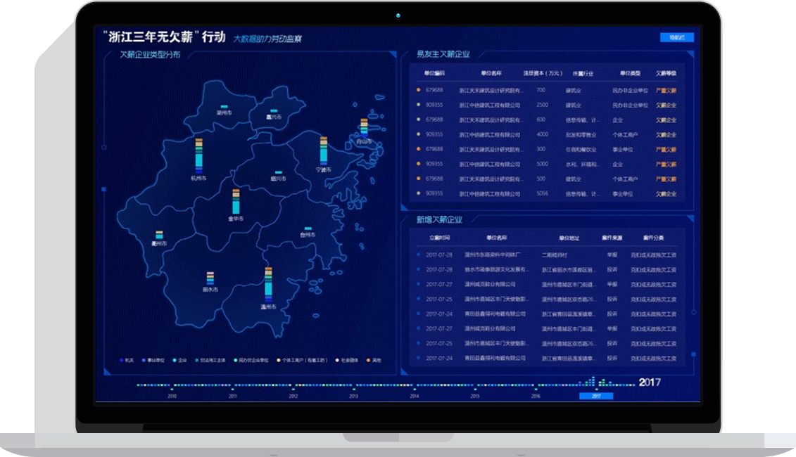Select year 2017 on the timeline
Screen dimensions: 796x457
(x=595, y=397)
